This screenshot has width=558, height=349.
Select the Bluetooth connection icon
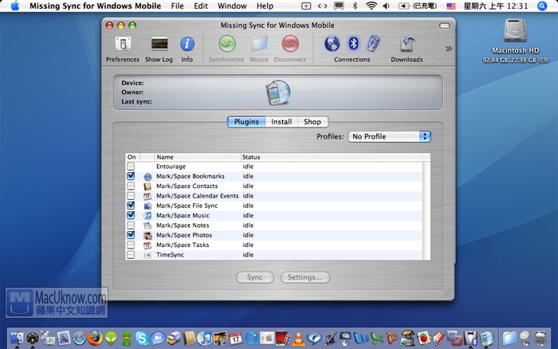click(352, 43)
